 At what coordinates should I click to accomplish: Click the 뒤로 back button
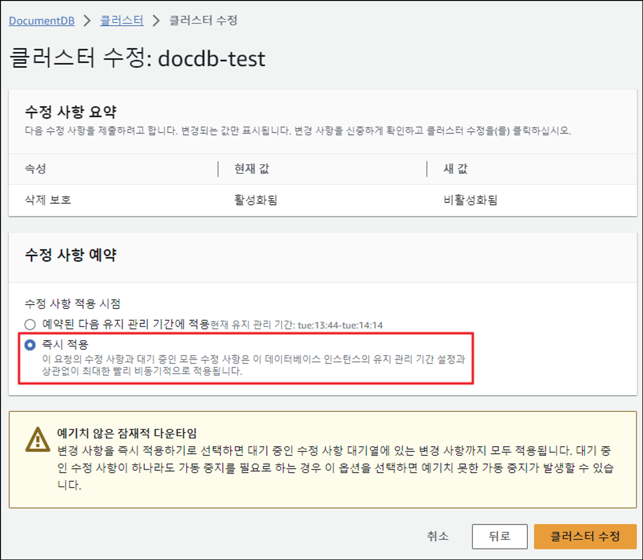499,536
